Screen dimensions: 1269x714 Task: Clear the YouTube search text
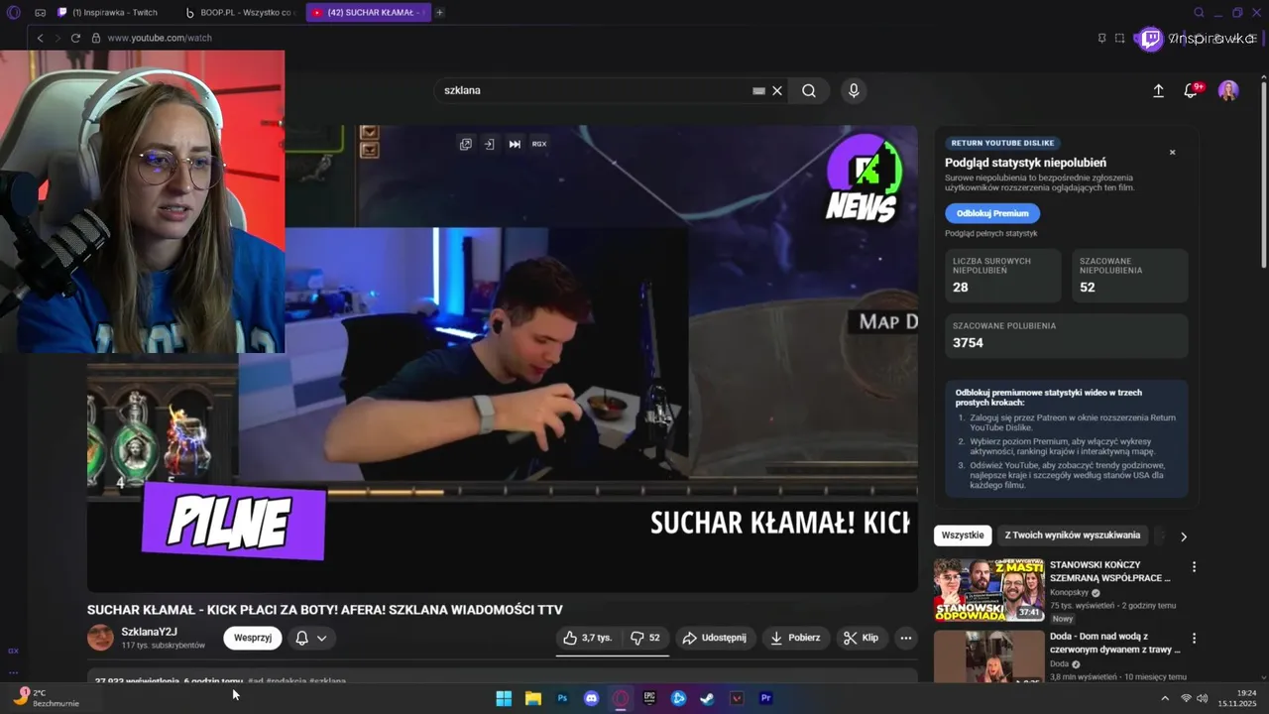click(x=777, y=90)
